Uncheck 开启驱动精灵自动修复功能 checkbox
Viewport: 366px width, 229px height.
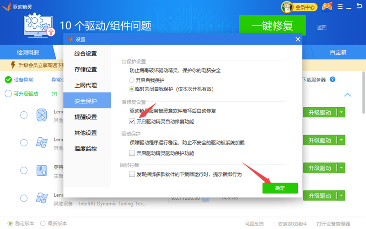click(132, 121)
